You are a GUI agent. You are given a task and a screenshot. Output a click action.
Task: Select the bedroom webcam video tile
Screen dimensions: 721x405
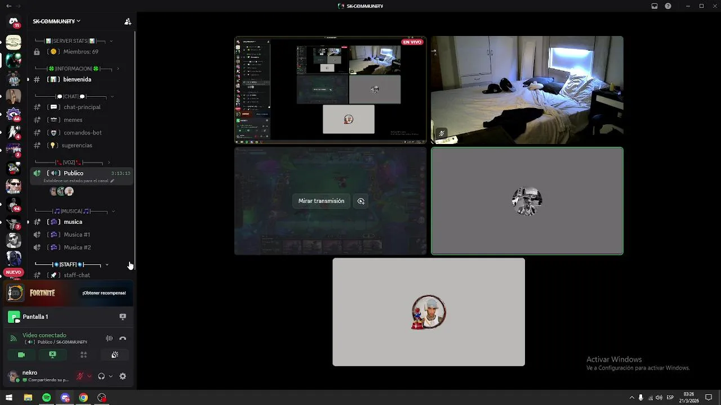point(527,90)
